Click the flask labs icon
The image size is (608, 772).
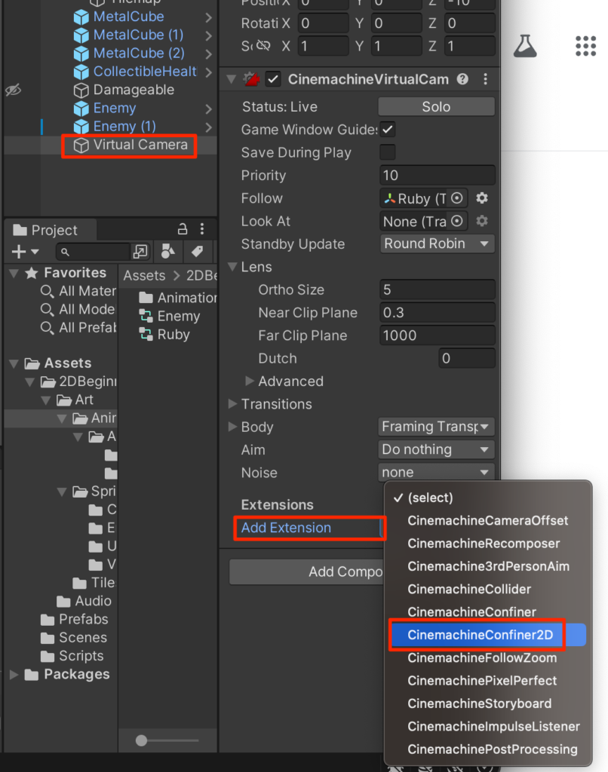tap(525, 46)
